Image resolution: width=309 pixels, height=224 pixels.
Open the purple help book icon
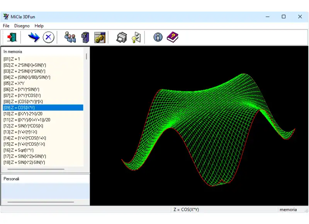(x=172, y=37)
